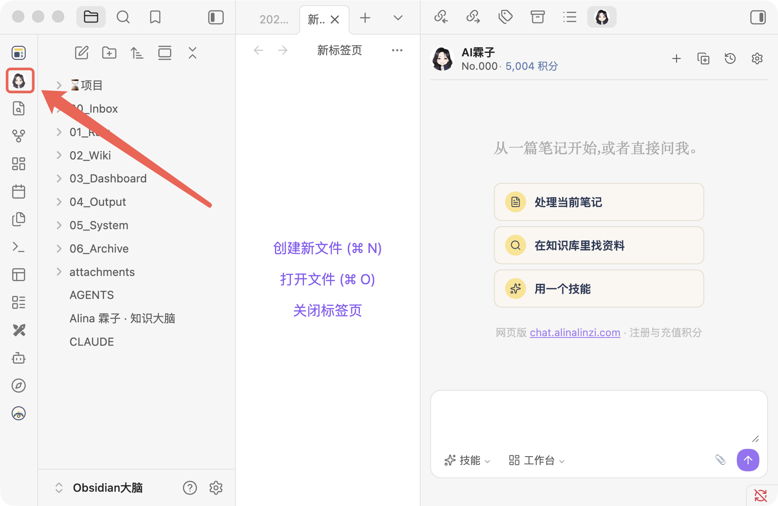Open the compass ribbon icon

[x=19, y=386]
